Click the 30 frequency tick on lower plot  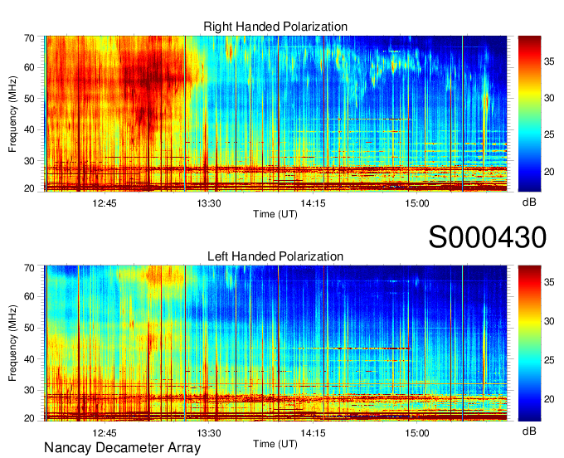click(29, 390)
